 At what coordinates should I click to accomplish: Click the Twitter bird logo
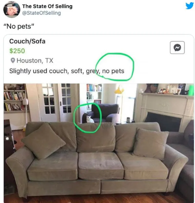coord(190,6)
